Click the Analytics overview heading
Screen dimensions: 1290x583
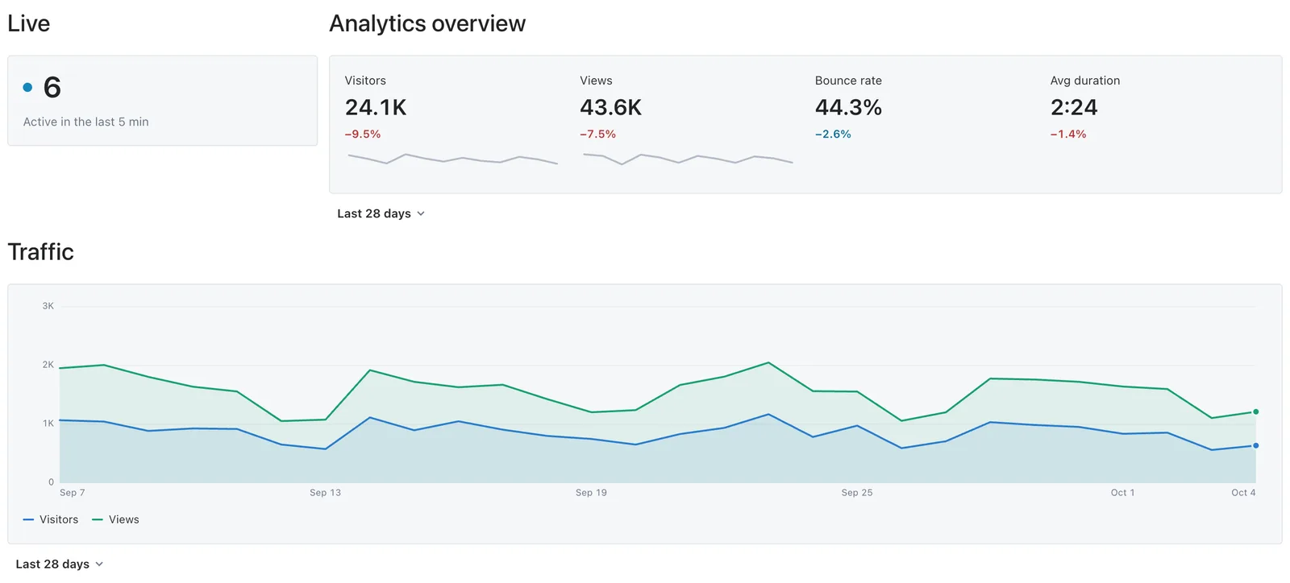pos(427,23)
